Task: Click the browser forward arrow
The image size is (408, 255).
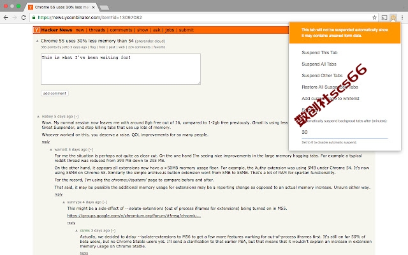Action: coord(15,18)
